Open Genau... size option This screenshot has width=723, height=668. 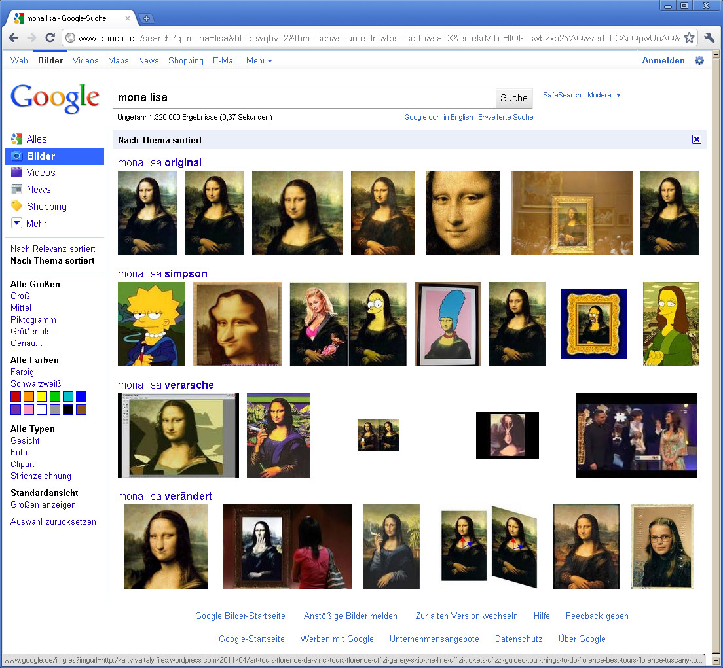click(26, 343)
